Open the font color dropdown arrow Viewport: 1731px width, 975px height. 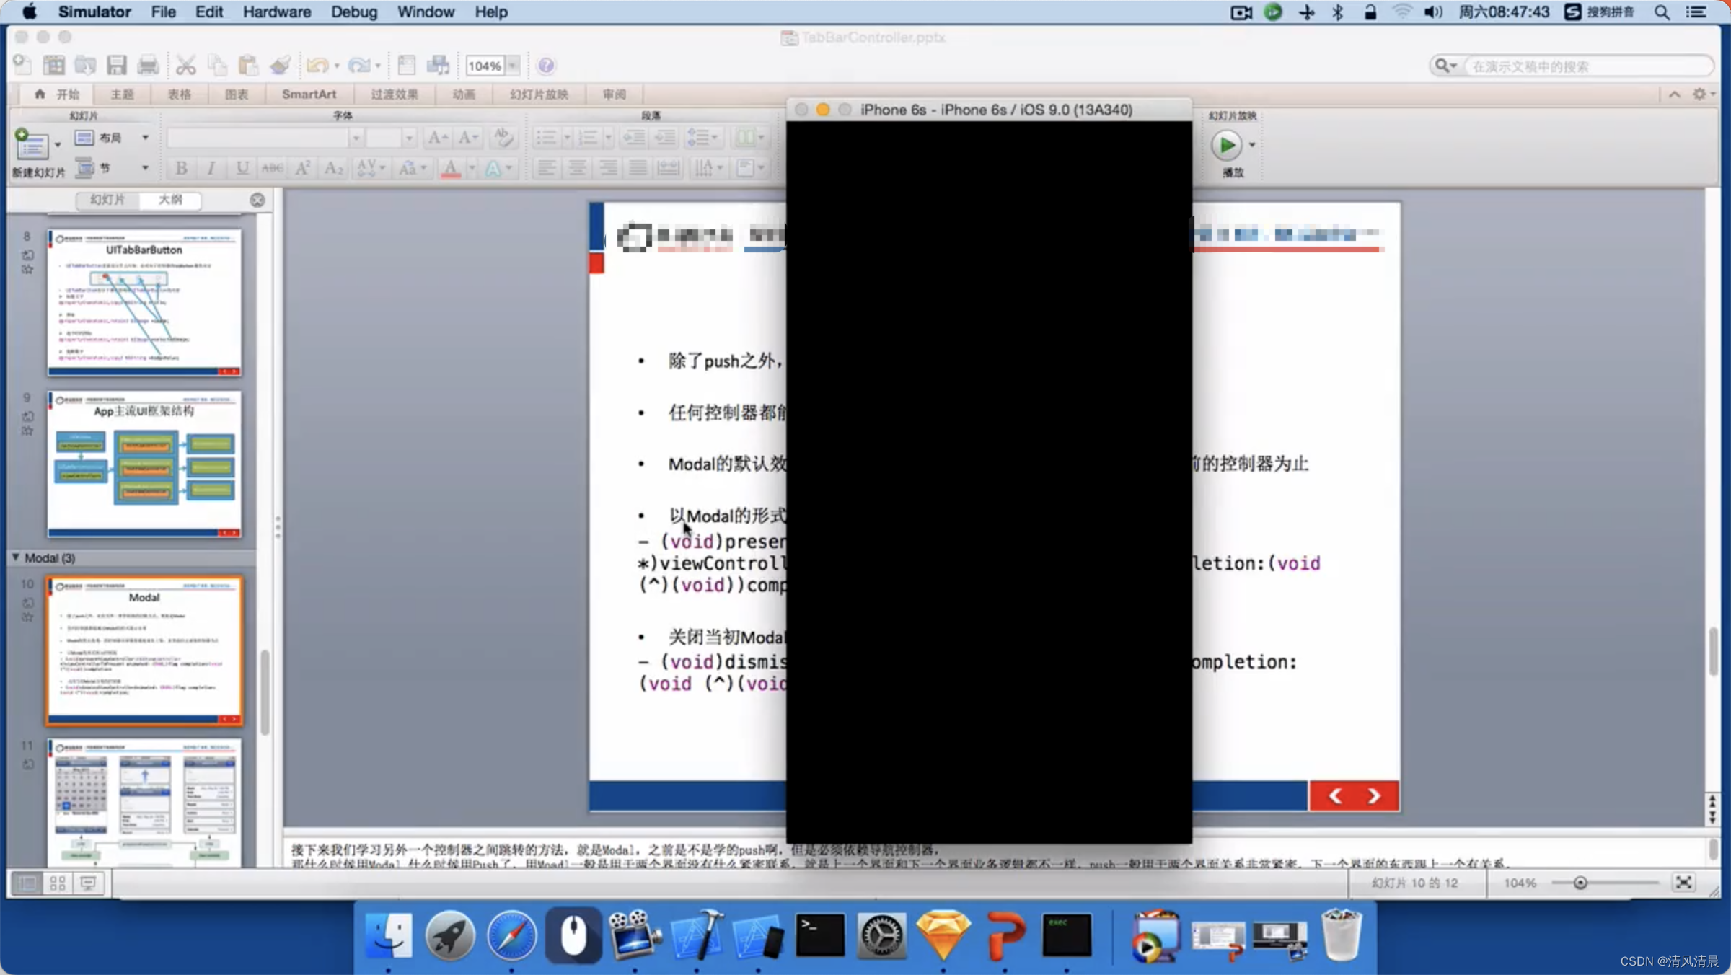point(472,168)
